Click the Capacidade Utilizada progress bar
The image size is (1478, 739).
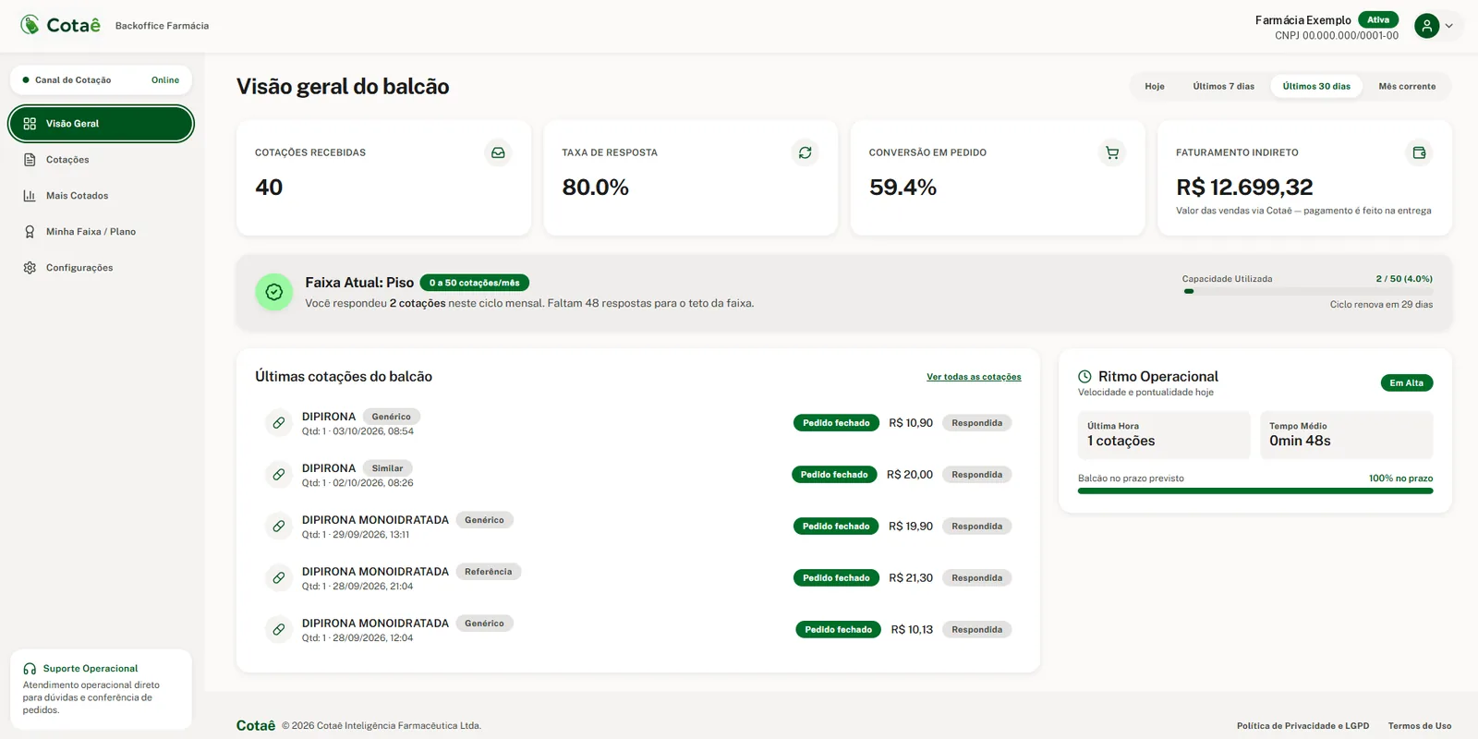tap(1308, 291)
